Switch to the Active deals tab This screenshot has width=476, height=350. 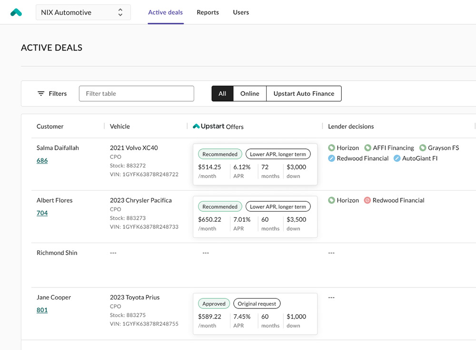pyautogui.click(x=166, y=12)
